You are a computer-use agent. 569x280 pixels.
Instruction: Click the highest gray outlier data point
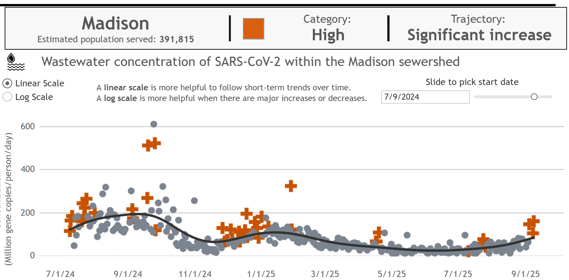(154, 124)
